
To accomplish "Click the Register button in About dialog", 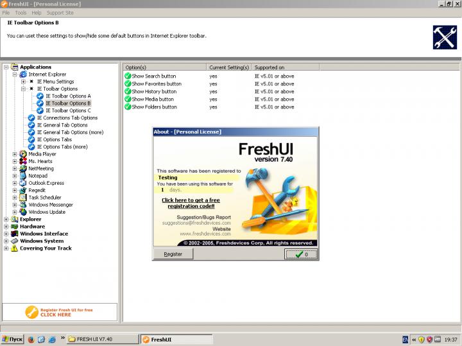I will click(173, 254).
